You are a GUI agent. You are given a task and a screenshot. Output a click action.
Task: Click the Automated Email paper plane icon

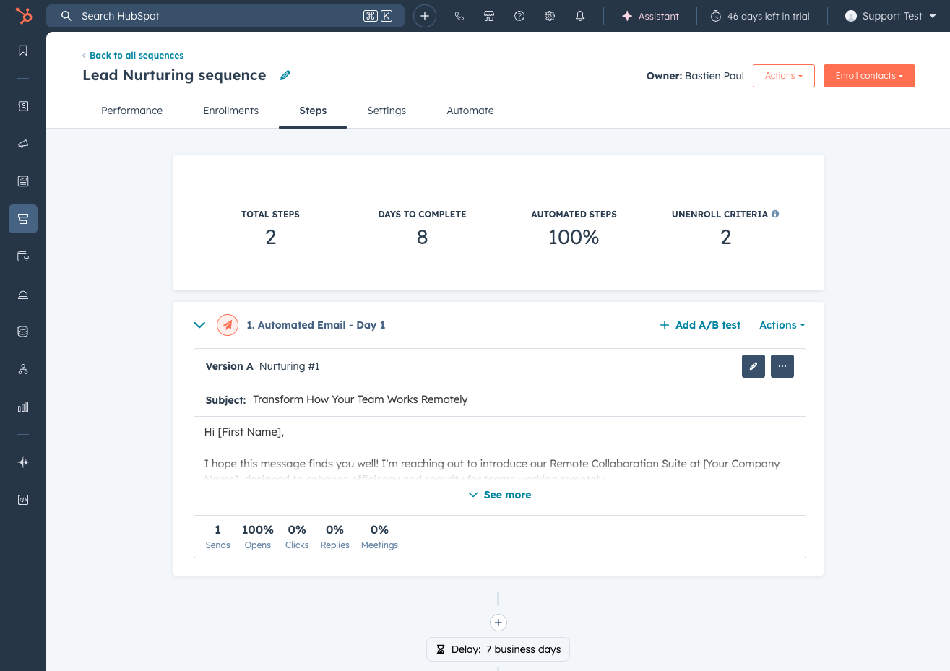228,325
